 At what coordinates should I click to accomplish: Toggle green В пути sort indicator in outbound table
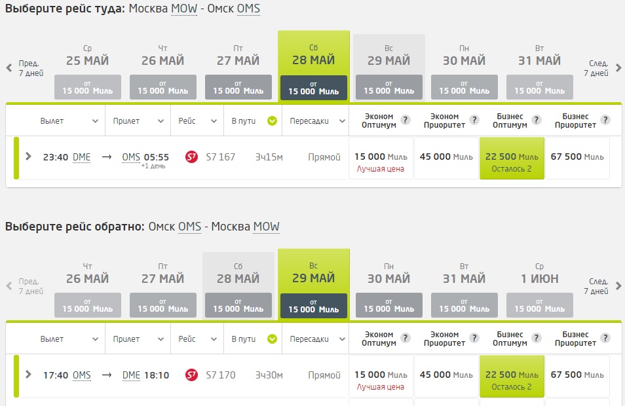[x=273, y=120]
